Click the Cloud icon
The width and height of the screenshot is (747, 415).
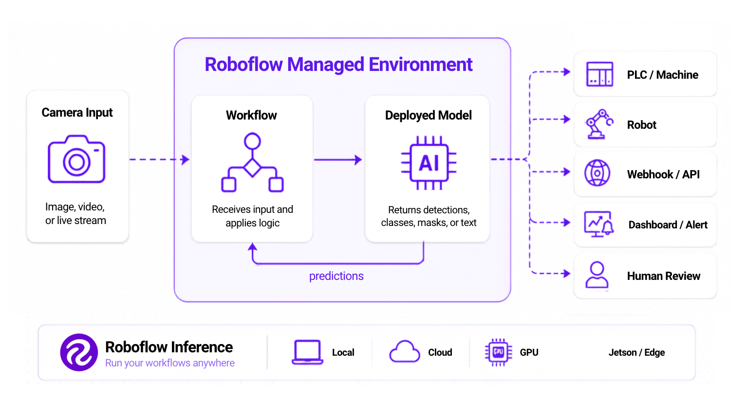click(x=405, y=351)
